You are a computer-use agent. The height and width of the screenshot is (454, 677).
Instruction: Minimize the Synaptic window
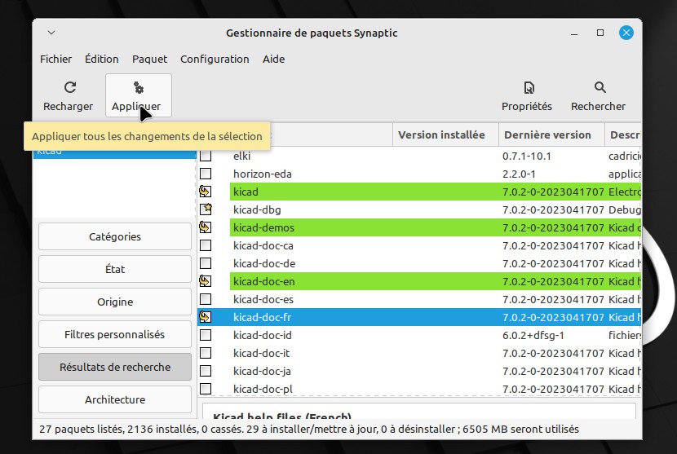pos(573,33)
